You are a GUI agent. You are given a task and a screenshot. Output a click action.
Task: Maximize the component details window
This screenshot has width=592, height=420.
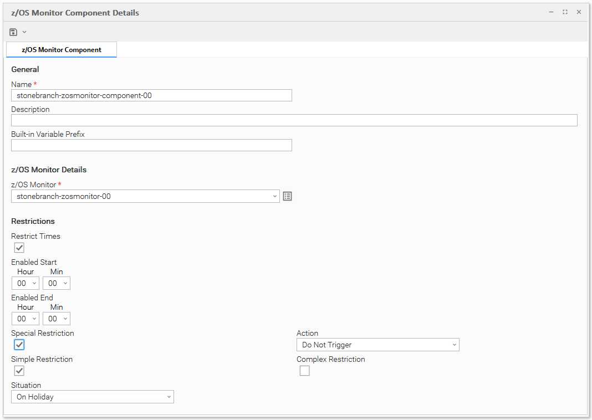point(565,12)
